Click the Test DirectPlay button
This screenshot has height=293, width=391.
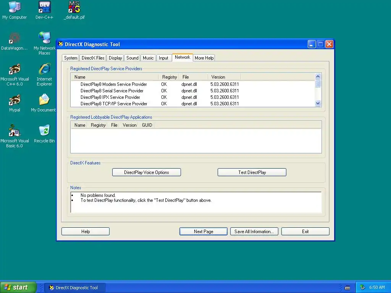252,172
